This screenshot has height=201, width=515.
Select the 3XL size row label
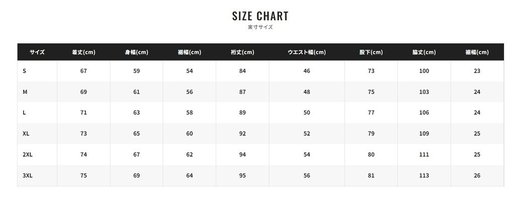[28, 176]
